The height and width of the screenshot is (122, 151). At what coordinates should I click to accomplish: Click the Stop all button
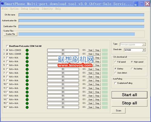click(x=129, y=103)
